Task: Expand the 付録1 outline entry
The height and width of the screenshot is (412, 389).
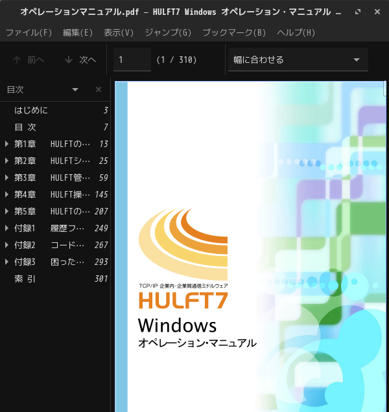Action: [x=6, y=228]
